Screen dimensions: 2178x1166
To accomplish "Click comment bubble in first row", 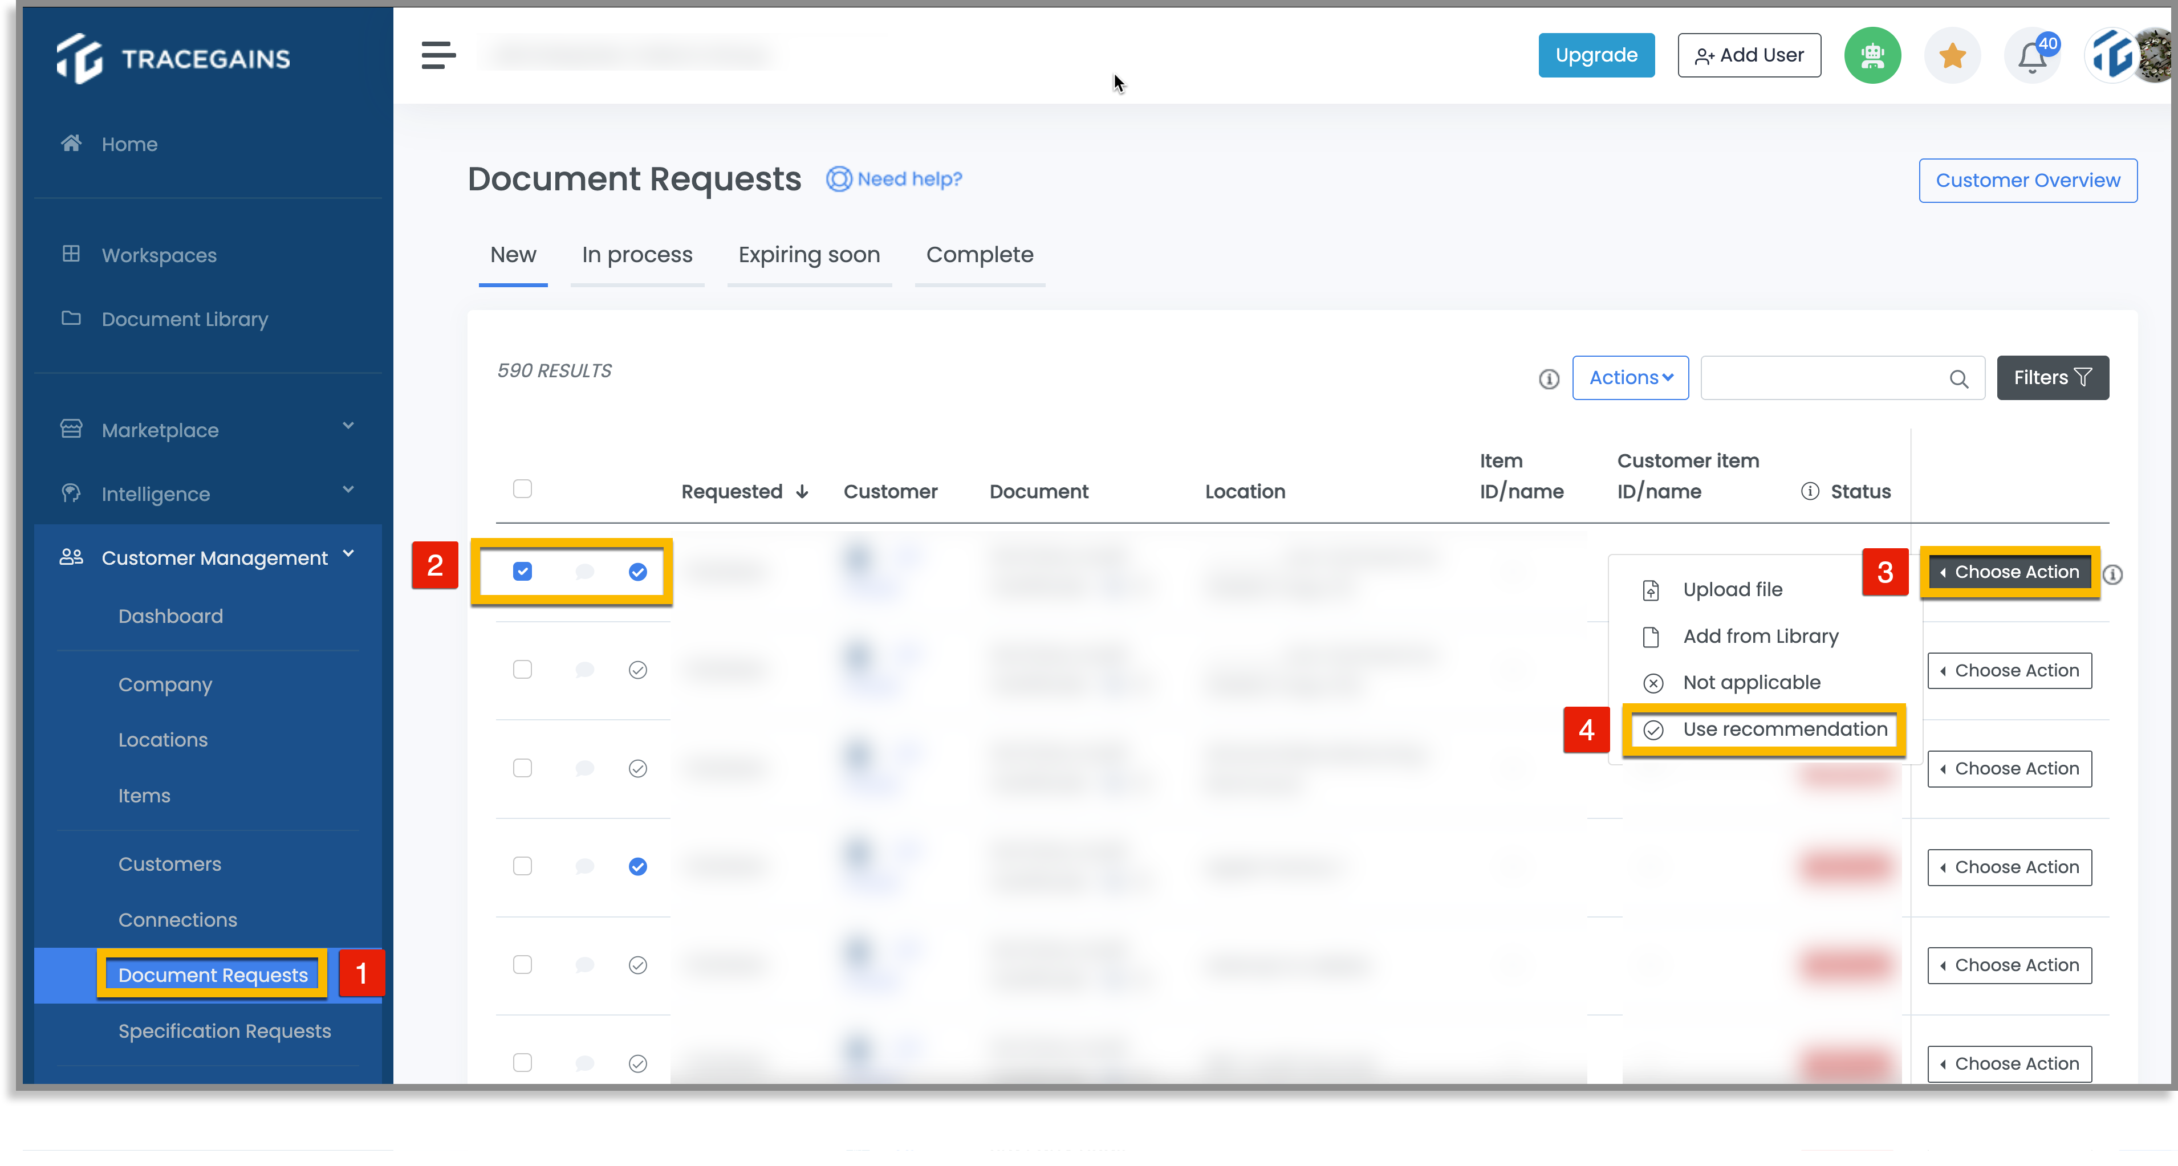I will click(583, 572).
